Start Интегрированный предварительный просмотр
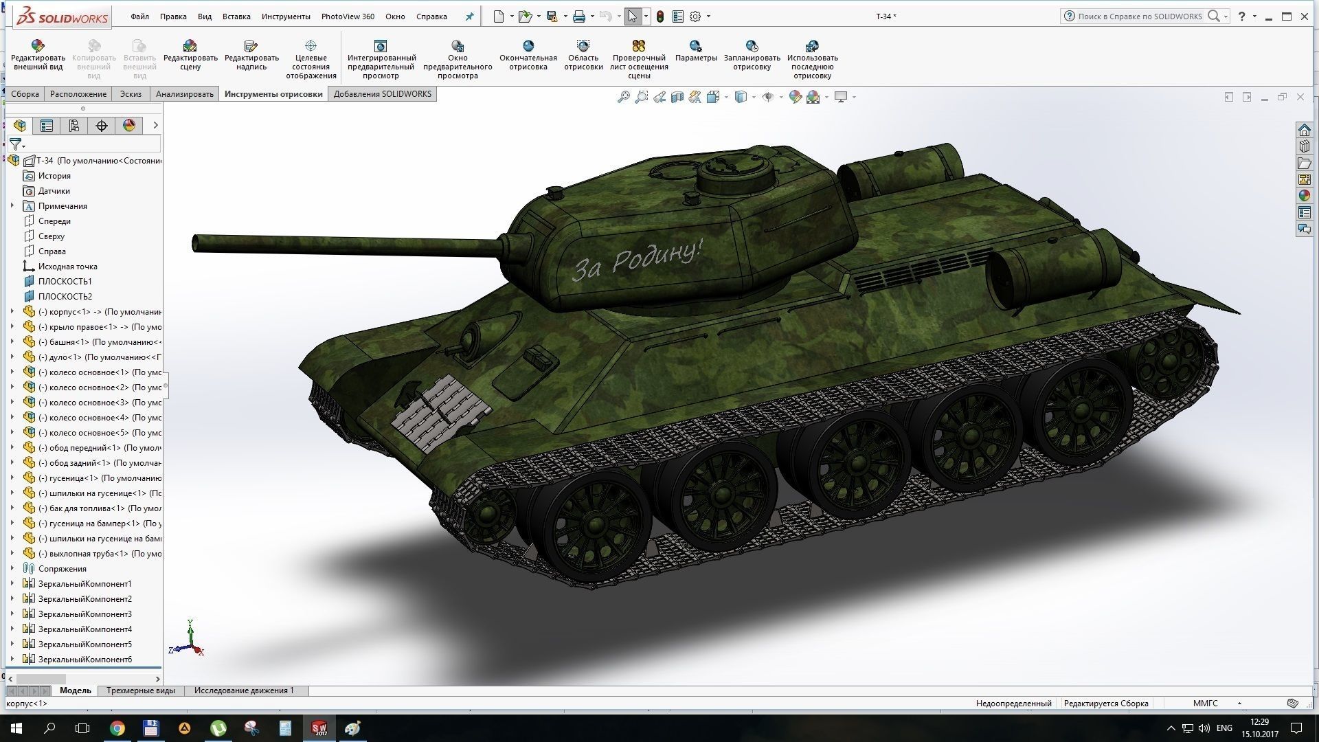This screenshot has width=1319, height=742. tap(381, 59)
